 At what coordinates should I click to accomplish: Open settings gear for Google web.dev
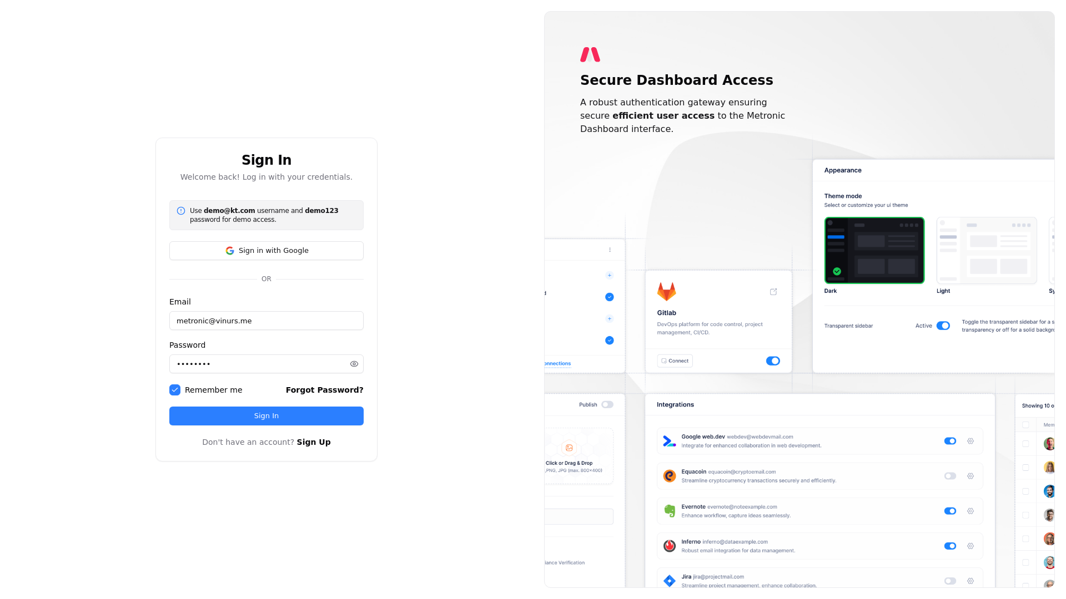[971, 441]
